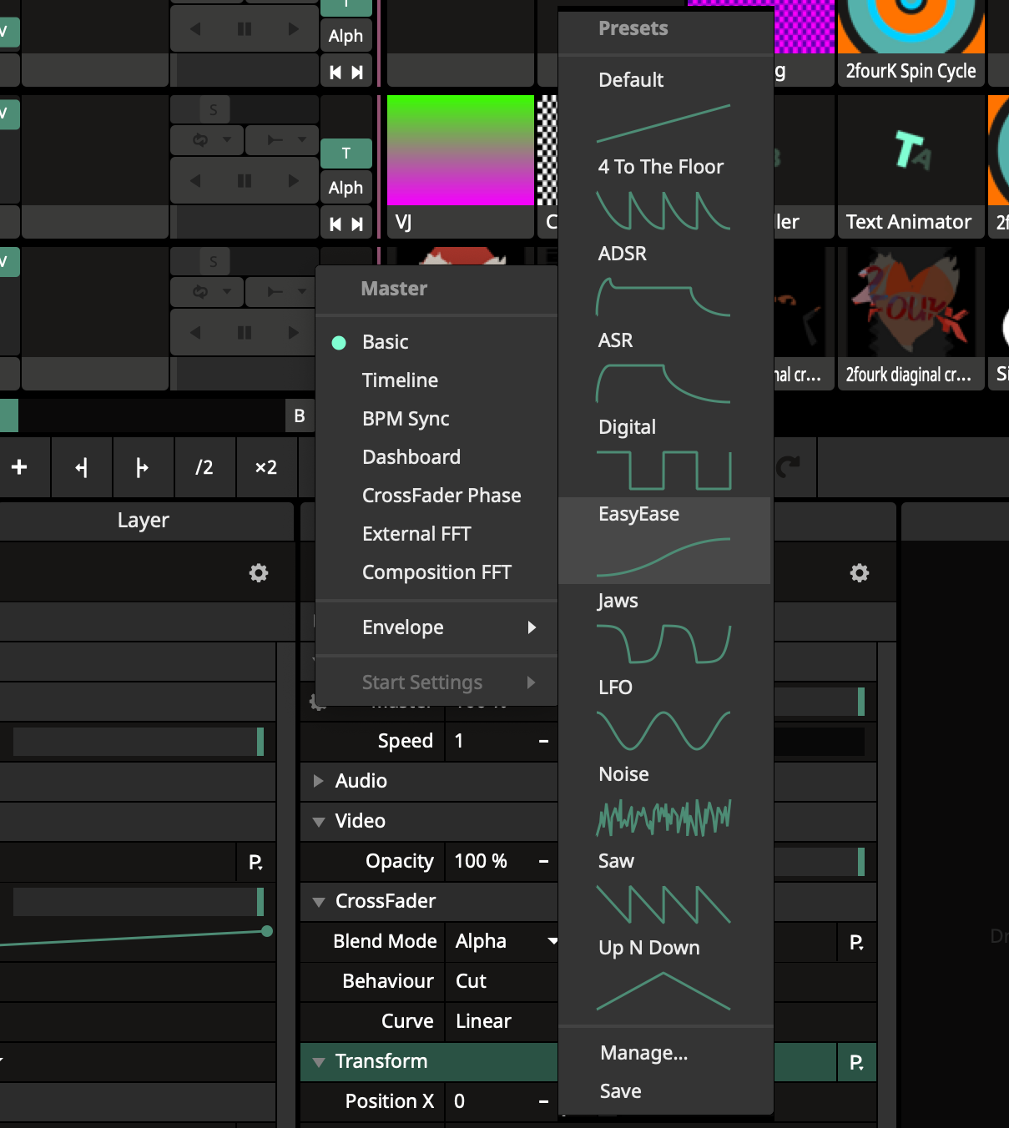The image size is (1009, 1128).
Task: Open the Layer panel gear settings
Action: point(259,573)
